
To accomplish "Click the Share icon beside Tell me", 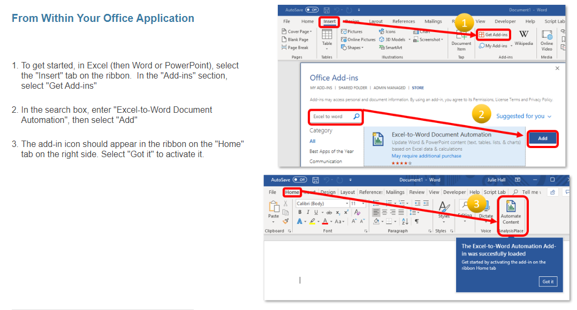I will 552,192.
